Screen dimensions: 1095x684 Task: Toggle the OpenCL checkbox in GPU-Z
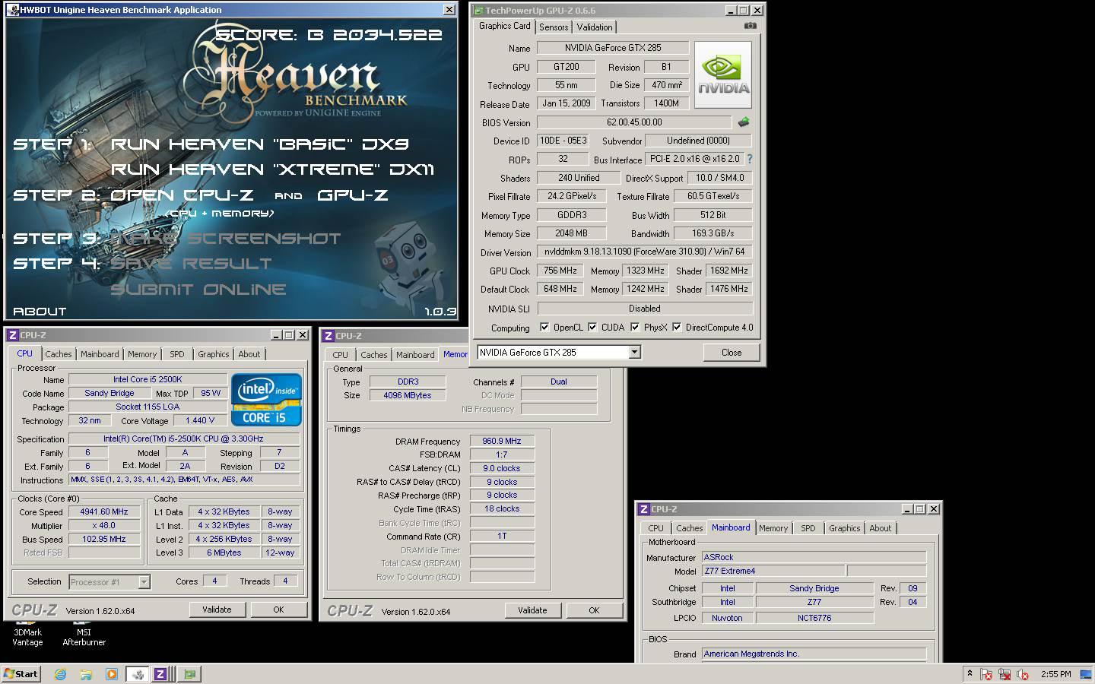point(544,328)
